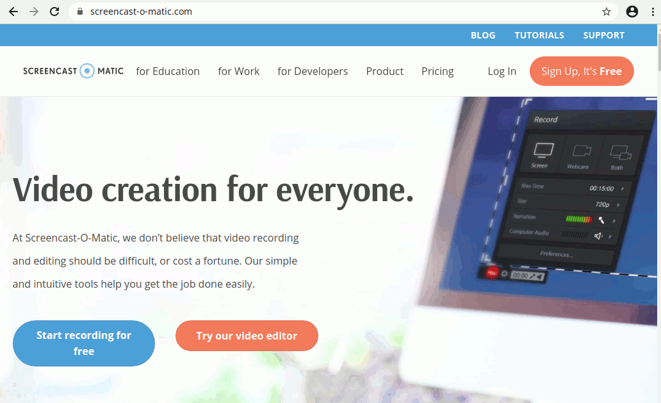
Task: Click the browser forward arrow
Action: (34, 12)
